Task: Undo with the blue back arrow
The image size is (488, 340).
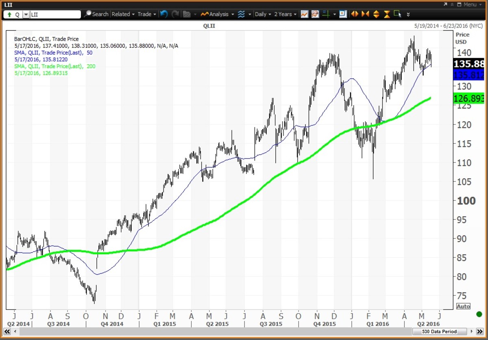Action: tap(164, 14)
